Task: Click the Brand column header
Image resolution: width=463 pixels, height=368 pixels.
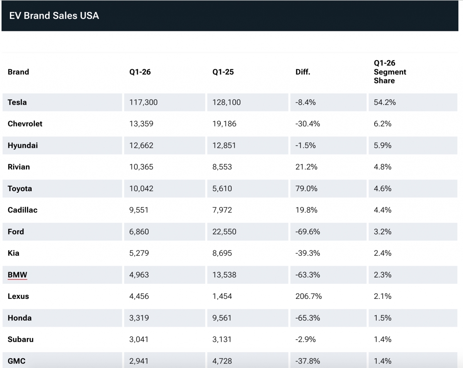Action: point(18,72)
